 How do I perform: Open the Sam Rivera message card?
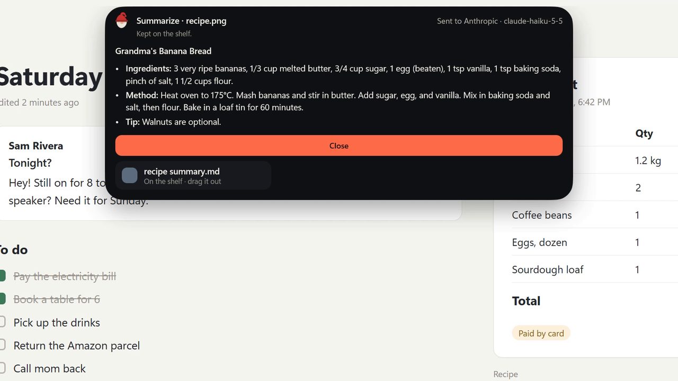(x=230, y=173)
